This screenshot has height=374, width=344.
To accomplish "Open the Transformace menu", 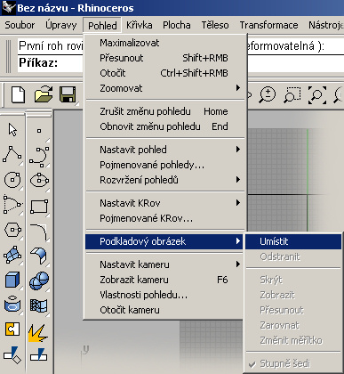I will coord(268,25).
